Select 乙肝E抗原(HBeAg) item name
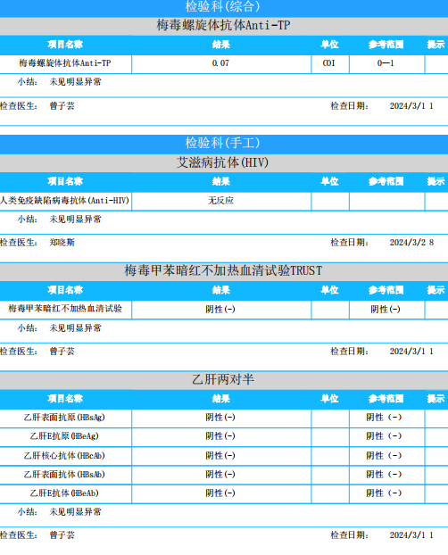This screenshot has width=448, height=555. click(64, 436)
